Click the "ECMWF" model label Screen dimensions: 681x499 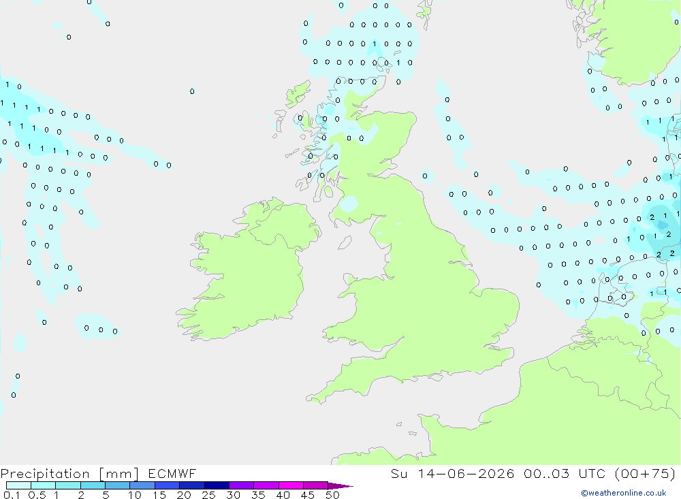(x=172, y=473)
